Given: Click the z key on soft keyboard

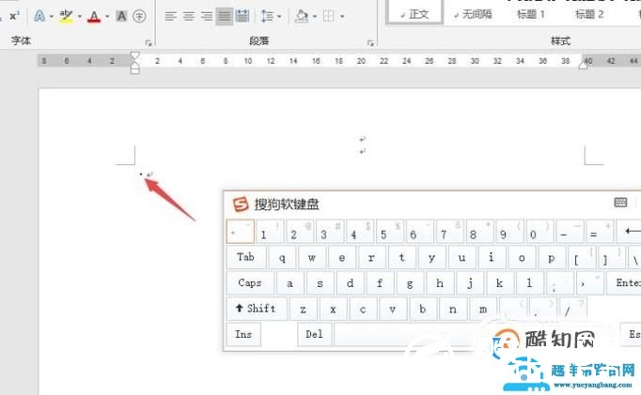Looking at the screenshot, I should 303,309.
